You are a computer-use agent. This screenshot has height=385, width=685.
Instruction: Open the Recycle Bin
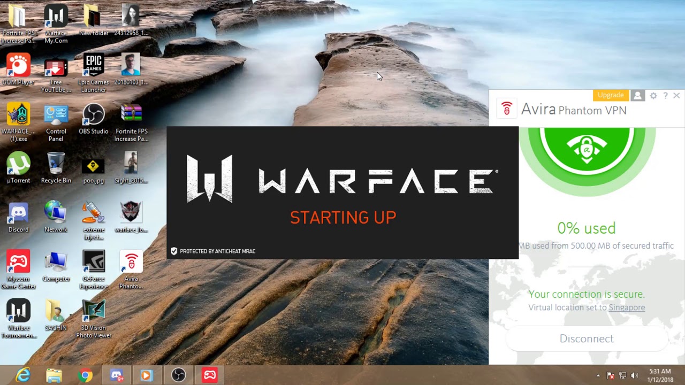pyautogui.click(x=56, y=168)
